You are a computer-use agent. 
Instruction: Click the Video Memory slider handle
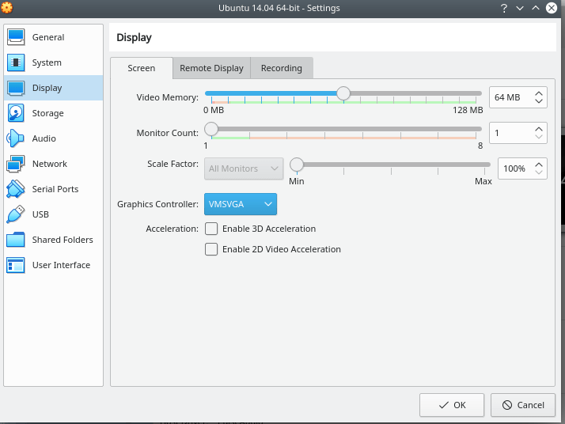(x=343, y=93)
